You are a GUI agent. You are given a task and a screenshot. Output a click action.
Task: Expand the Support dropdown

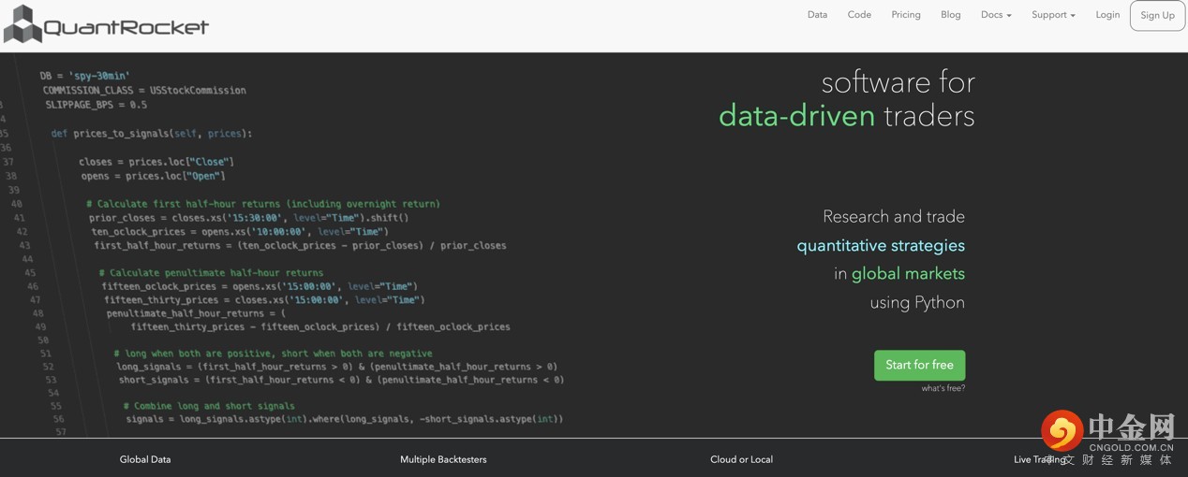click(1053, 15)
